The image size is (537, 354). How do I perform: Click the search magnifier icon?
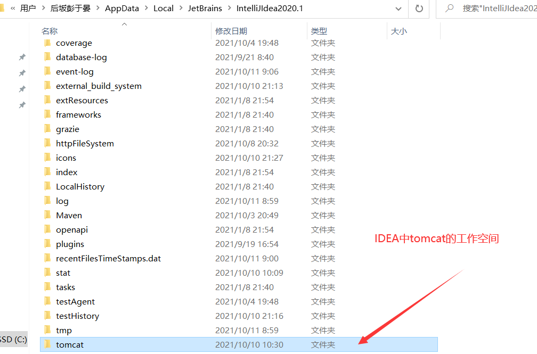[x=449, y=8]
